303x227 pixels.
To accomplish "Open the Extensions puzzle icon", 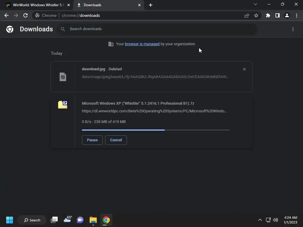I will pyautogui.click(x=268, y=15).
